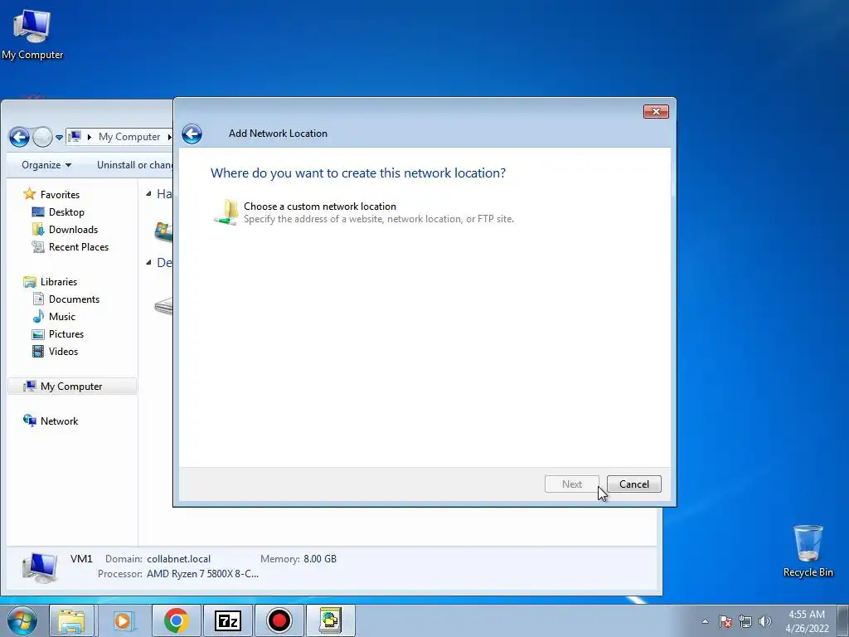
Task: Select My Computer in navigation pane
Action: pos(72,387)
